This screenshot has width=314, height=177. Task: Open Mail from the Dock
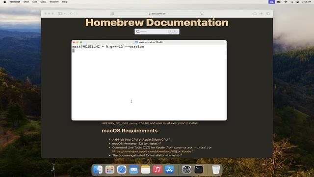click(133, 170)
